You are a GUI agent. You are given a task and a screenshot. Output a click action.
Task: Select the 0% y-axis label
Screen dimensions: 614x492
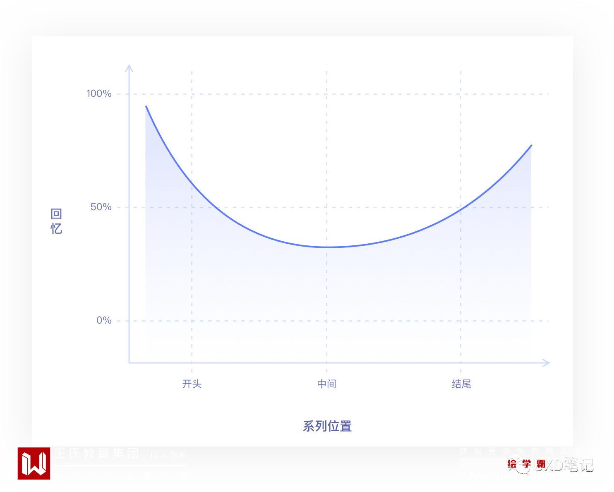(x=104, y=321)
